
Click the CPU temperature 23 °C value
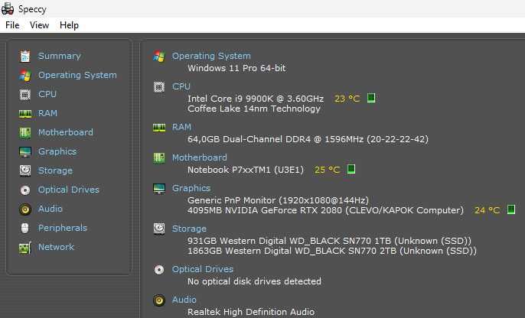[x=347, y=99]
